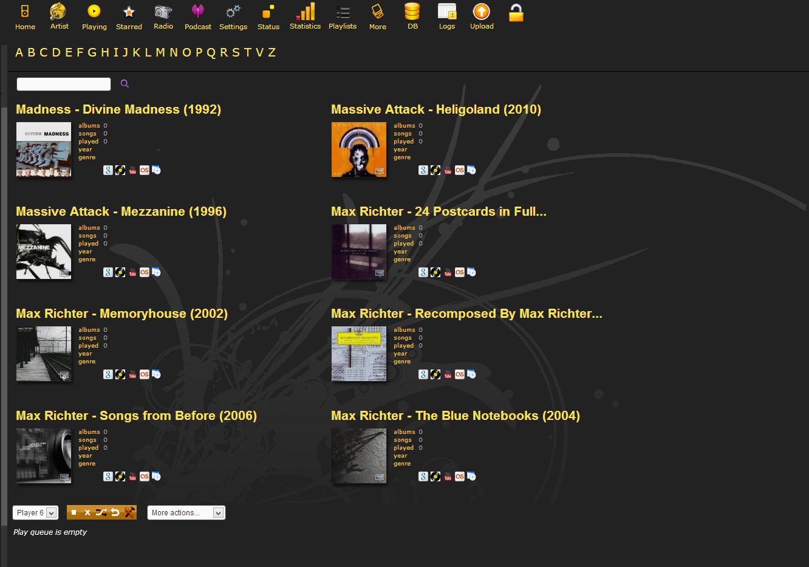The image size is (809, 567).
Task: Jump to letter Z in index
Action: (x=272, y=52)
